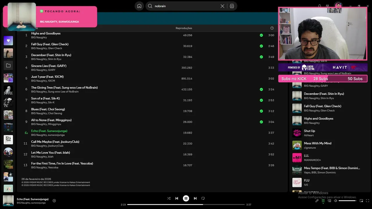
Task: Toggle saved checkmark for All to None
Action: (261, 122)
